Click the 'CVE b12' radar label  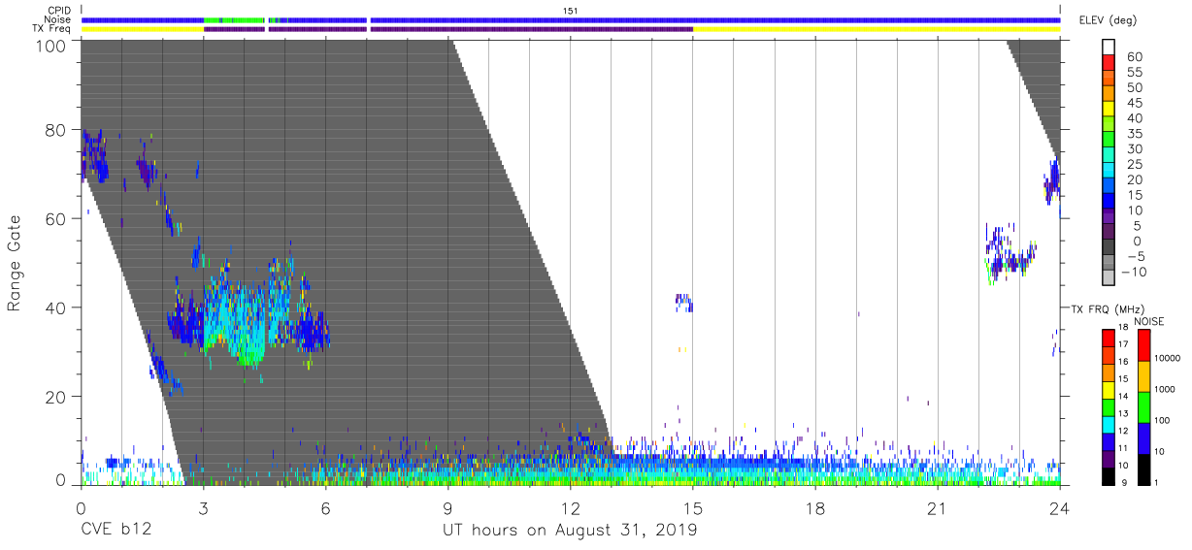click(x=116, y=531)
